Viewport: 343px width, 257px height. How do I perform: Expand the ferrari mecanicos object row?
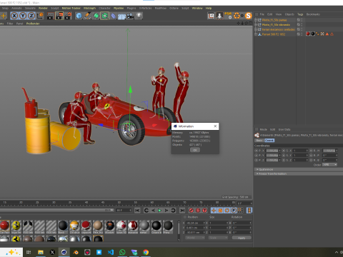coord(256,29)
